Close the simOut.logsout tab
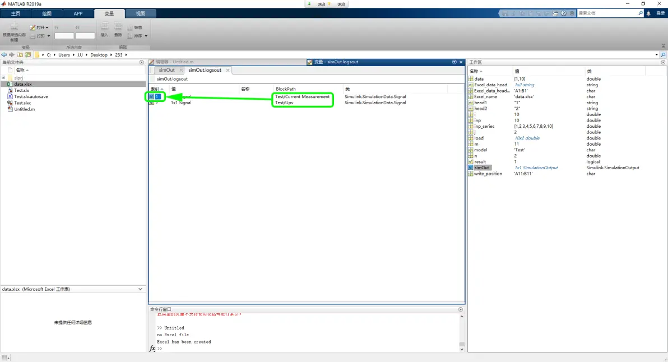The image size is (668, 362). (x=228, y=70)
